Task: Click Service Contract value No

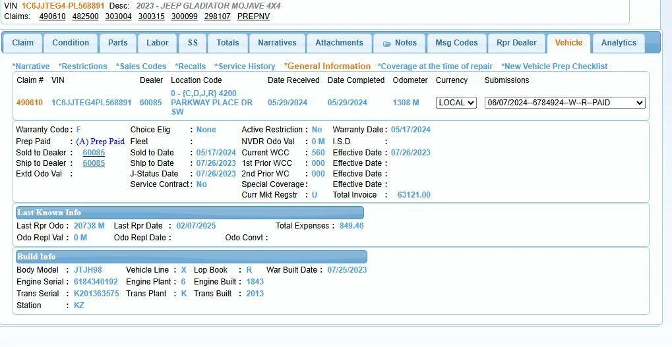Action: [201, 184]
